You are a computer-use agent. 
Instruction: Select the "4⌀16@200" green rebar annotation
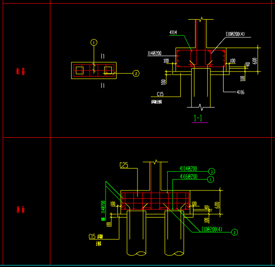(x=188, y=176)
